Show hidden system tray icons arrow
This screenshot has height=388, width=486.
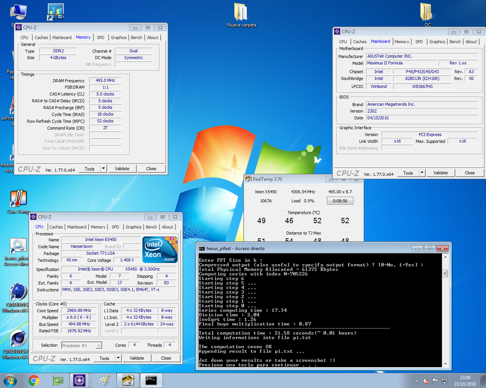[417, 381]
